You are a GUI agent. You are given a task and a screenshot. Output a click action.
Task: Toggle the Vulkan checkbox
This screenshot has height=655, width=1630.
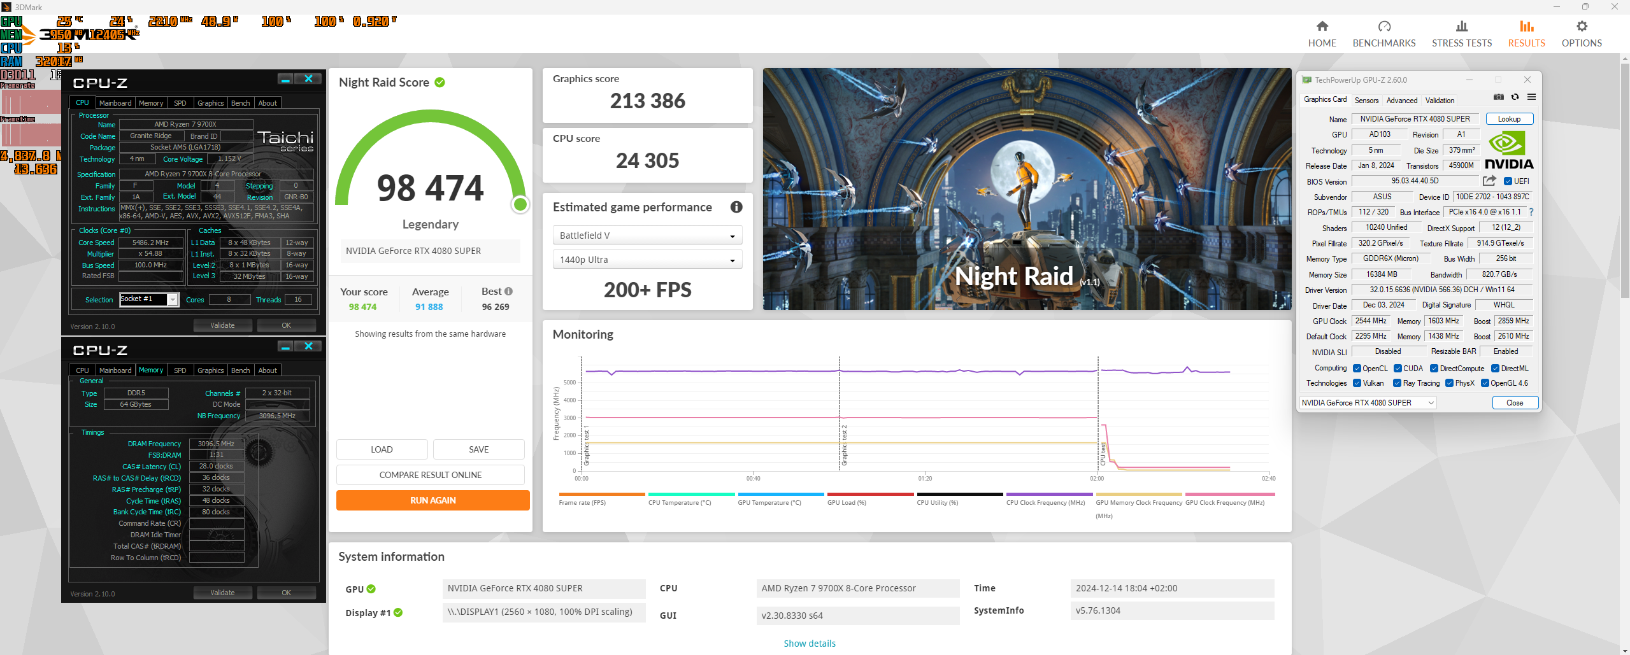[1357, 383]
